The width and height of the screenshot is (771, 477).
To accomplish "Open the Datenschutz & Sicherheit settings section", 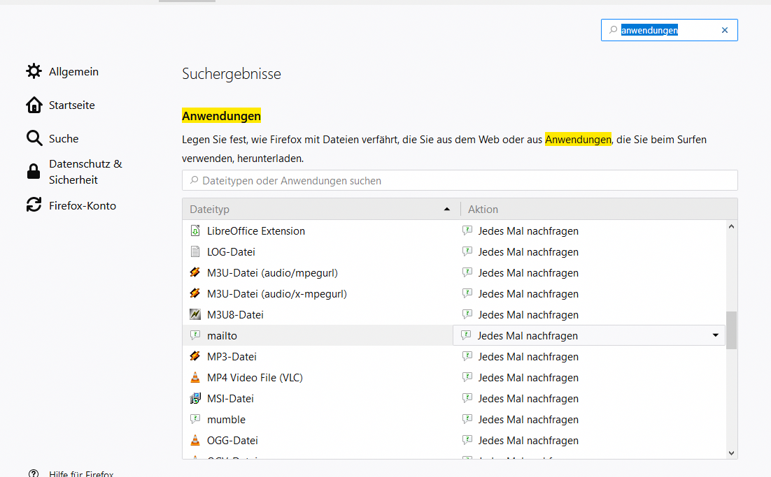I will pyautogui.click(x=85, y=172).
